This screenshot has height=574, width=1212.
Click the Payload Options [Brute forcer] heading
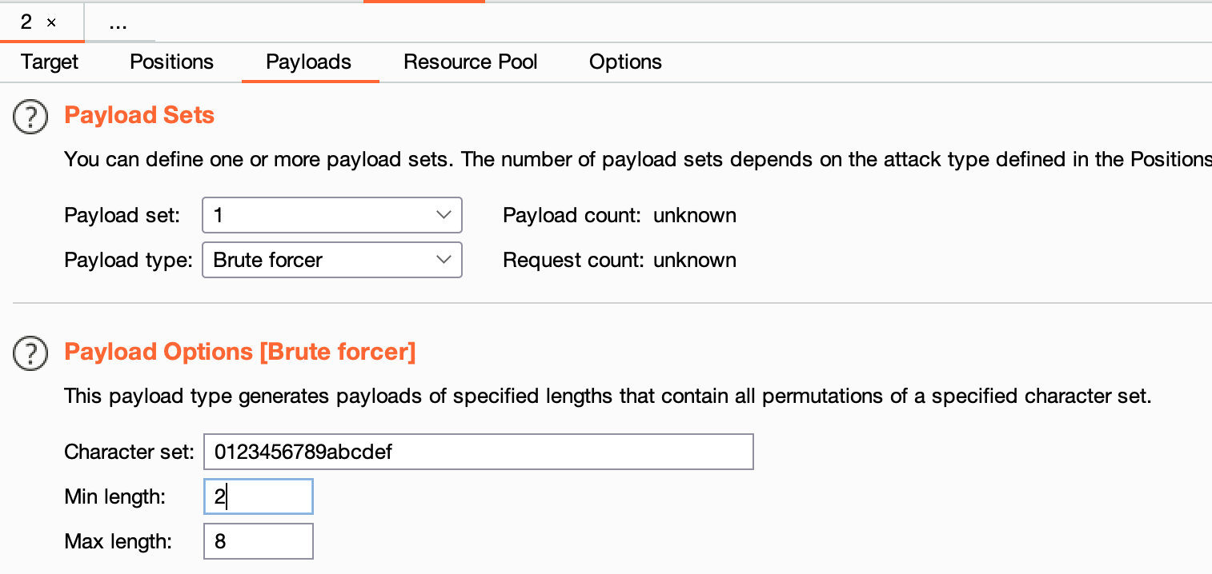240,352
